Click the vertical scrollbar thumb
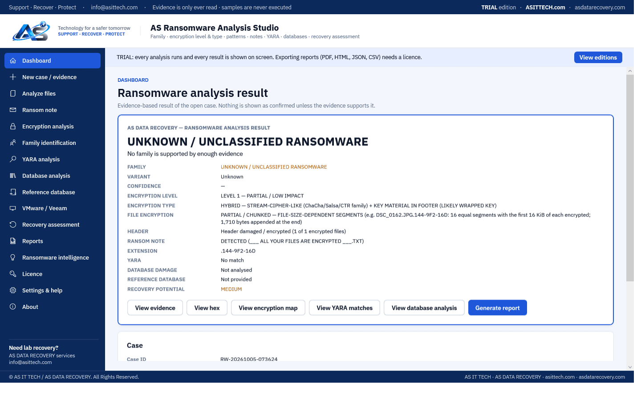 pos(630,178)
